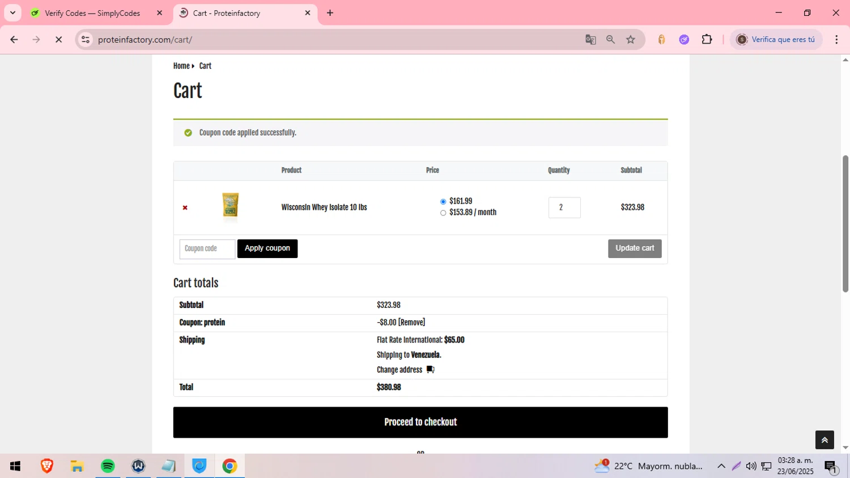Click the Coupon code input field
850x478 pixels.
pyautogui.click(x=207, y=249)
